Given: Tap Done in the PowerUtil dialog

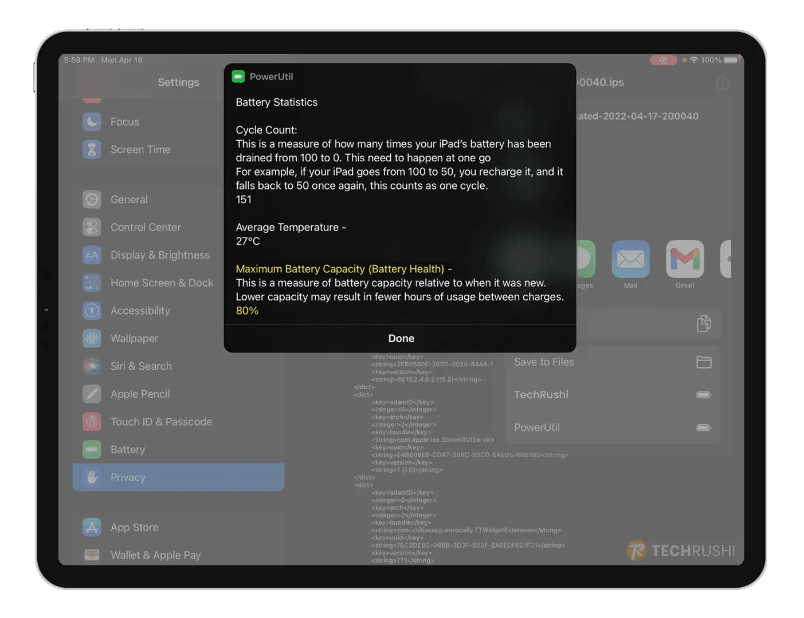Looking at the screenshot, I should coord(401,338).
